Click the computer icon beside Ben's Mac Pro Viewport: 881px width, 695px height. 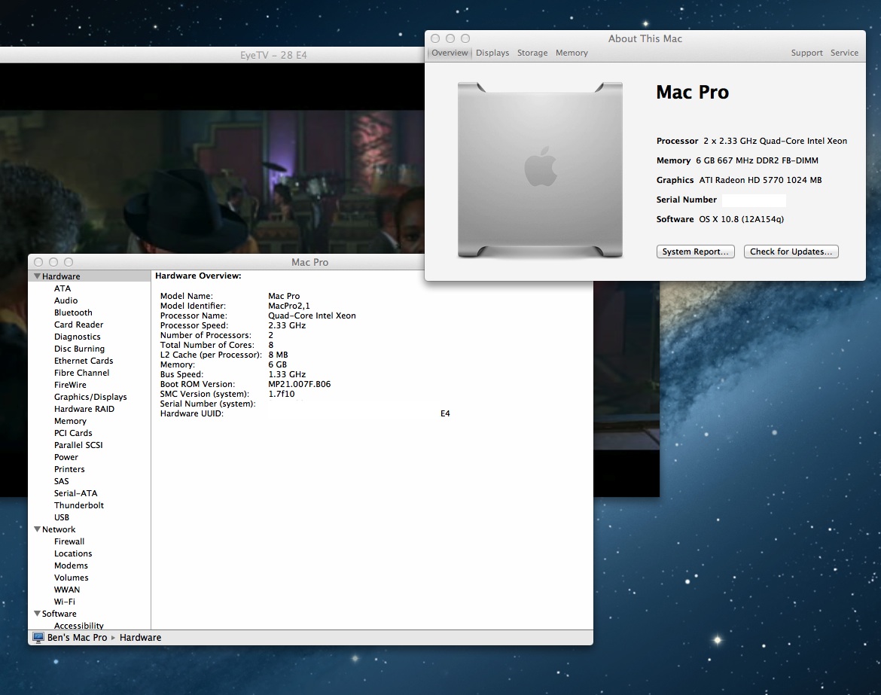pyautogui.click(x=38, y=638)
